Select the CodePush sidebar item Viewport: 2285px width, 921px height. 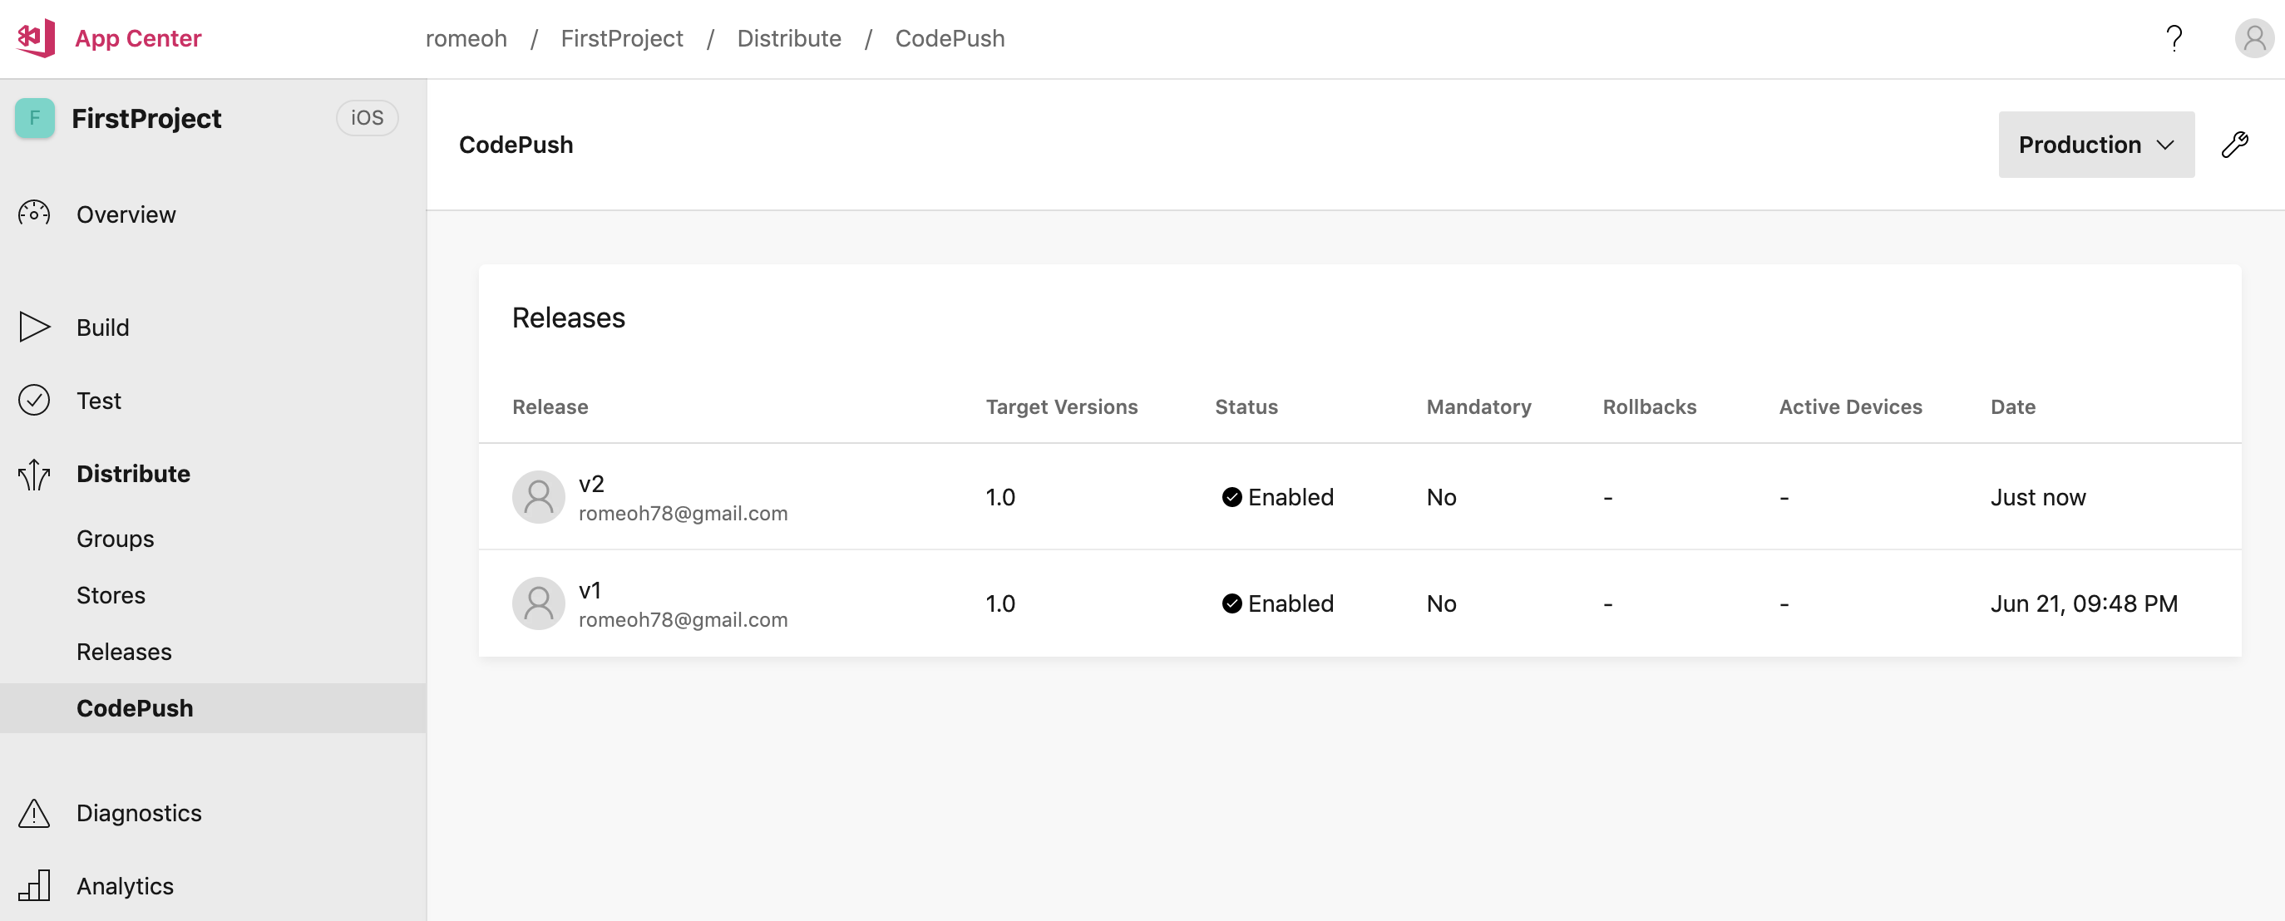pos(135,707)
